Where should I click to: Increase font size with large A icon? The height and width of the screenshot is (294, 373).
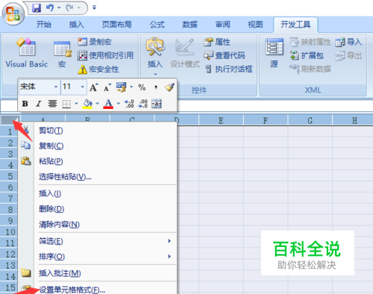94,87
